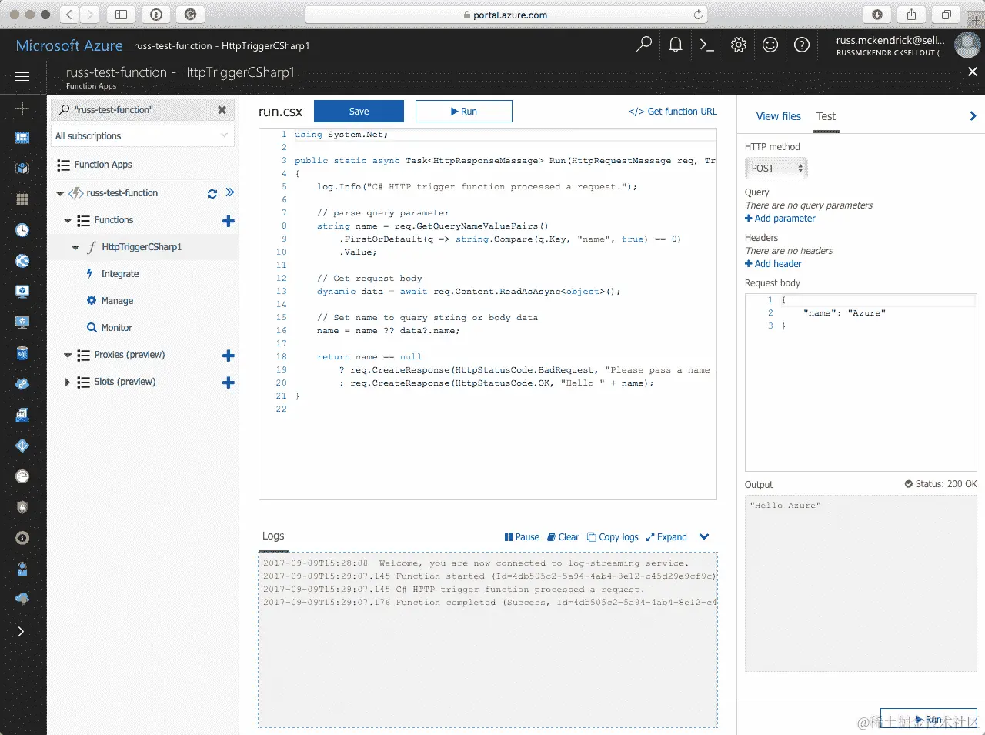Open Safari share button
This screenshot has height=735, width=985.
(x=911, y=14)
